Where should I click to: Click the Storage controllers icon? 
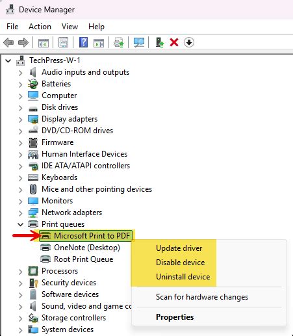coord(33,318)
